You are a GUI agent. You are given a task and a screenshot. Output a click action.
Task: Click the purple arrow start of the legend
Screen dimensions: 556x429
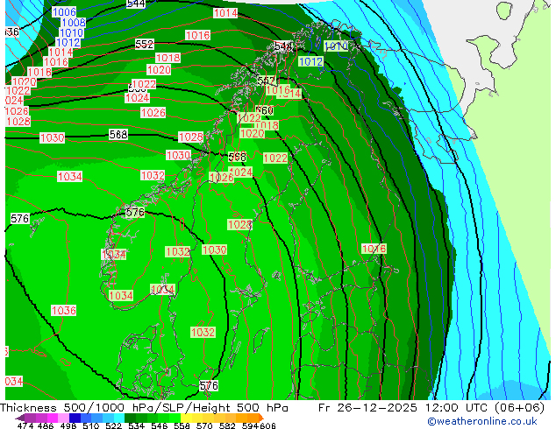[x=20, y=418]
